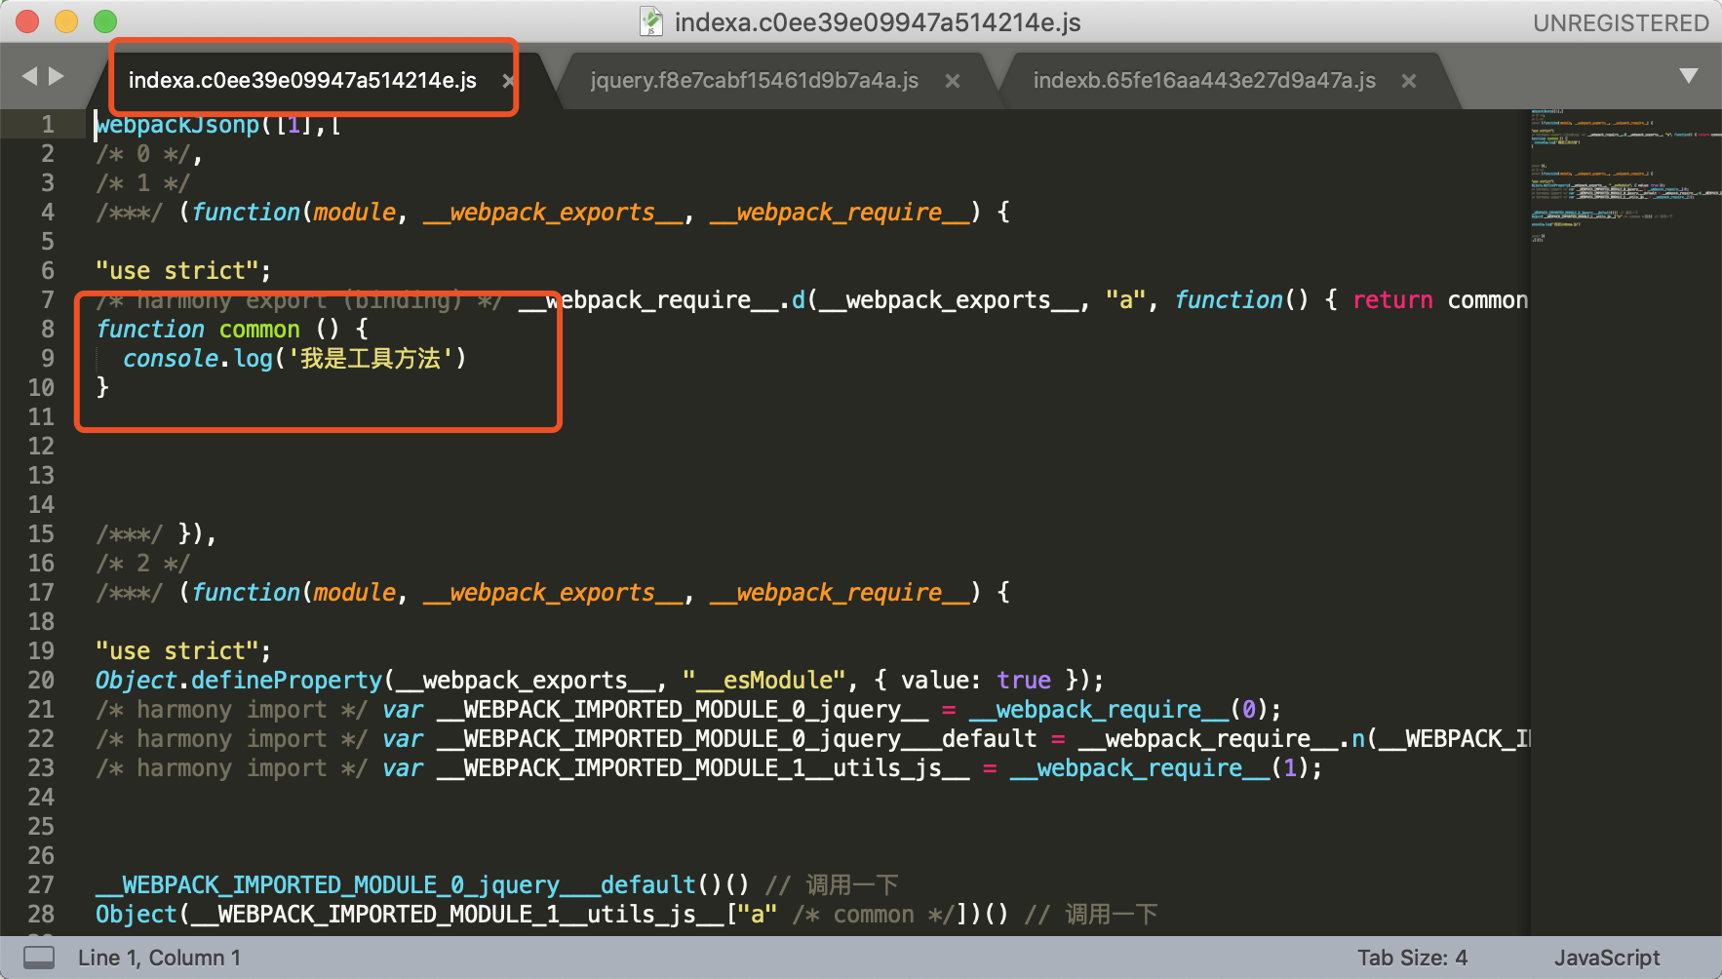Open the Tab Size: 4 menu

tap(1412, 958)
